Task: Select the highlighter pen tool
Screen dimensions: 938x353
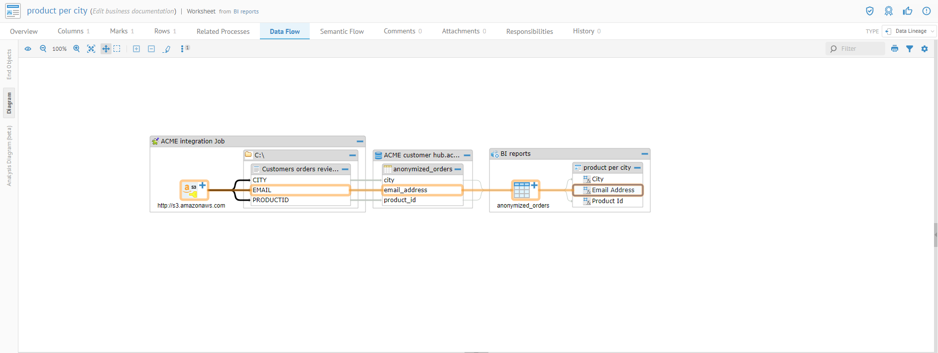Action: (x=167, y=49)
